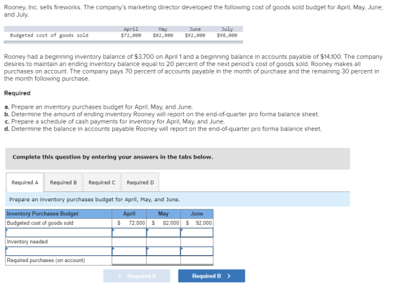Click June input cell below budgeted cost row
393x286 pixels.
click(196, 233)
